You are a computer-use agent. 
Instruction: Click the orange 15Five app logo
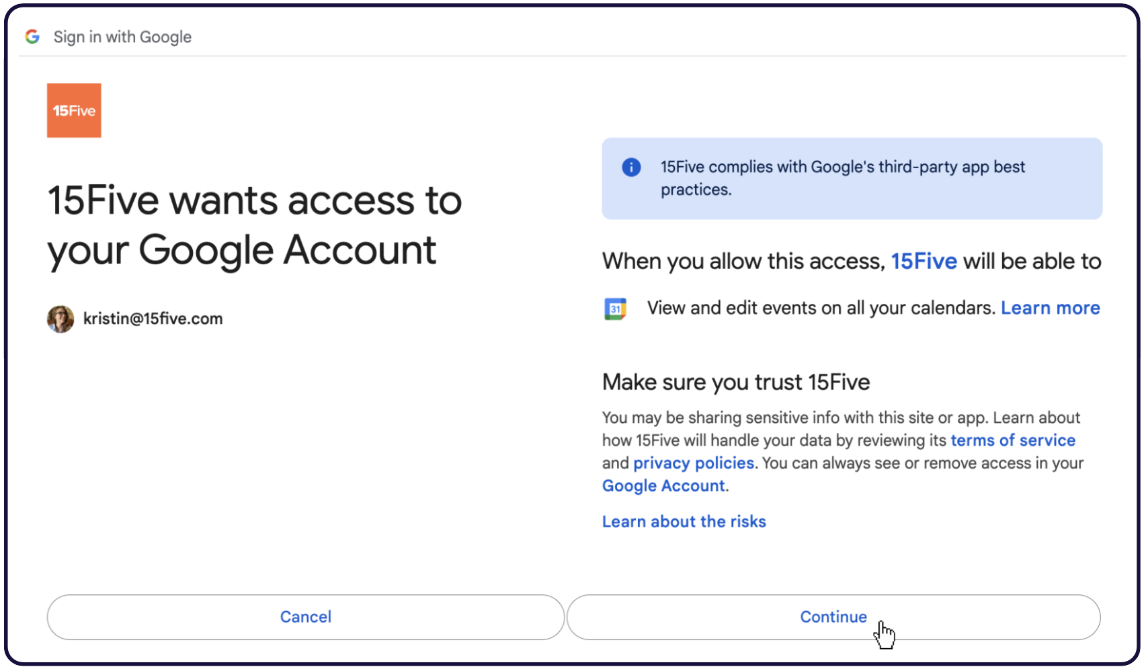point(74,110)
